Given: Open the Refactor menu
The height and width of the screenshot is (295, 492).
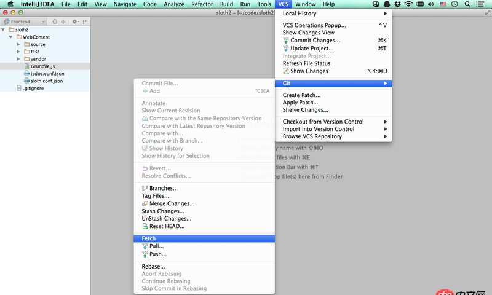Looking at the screenshot, I should (202, 4).
